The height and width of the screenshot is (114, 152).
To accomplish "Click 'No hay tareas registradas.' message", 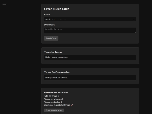I will point(56,57).
